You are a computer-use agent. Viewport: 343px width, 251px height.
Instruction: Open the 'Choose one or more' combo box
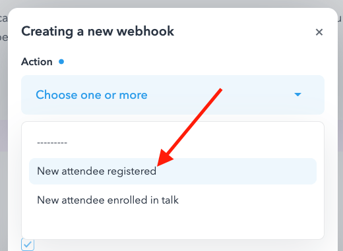(x=173, y=95)
